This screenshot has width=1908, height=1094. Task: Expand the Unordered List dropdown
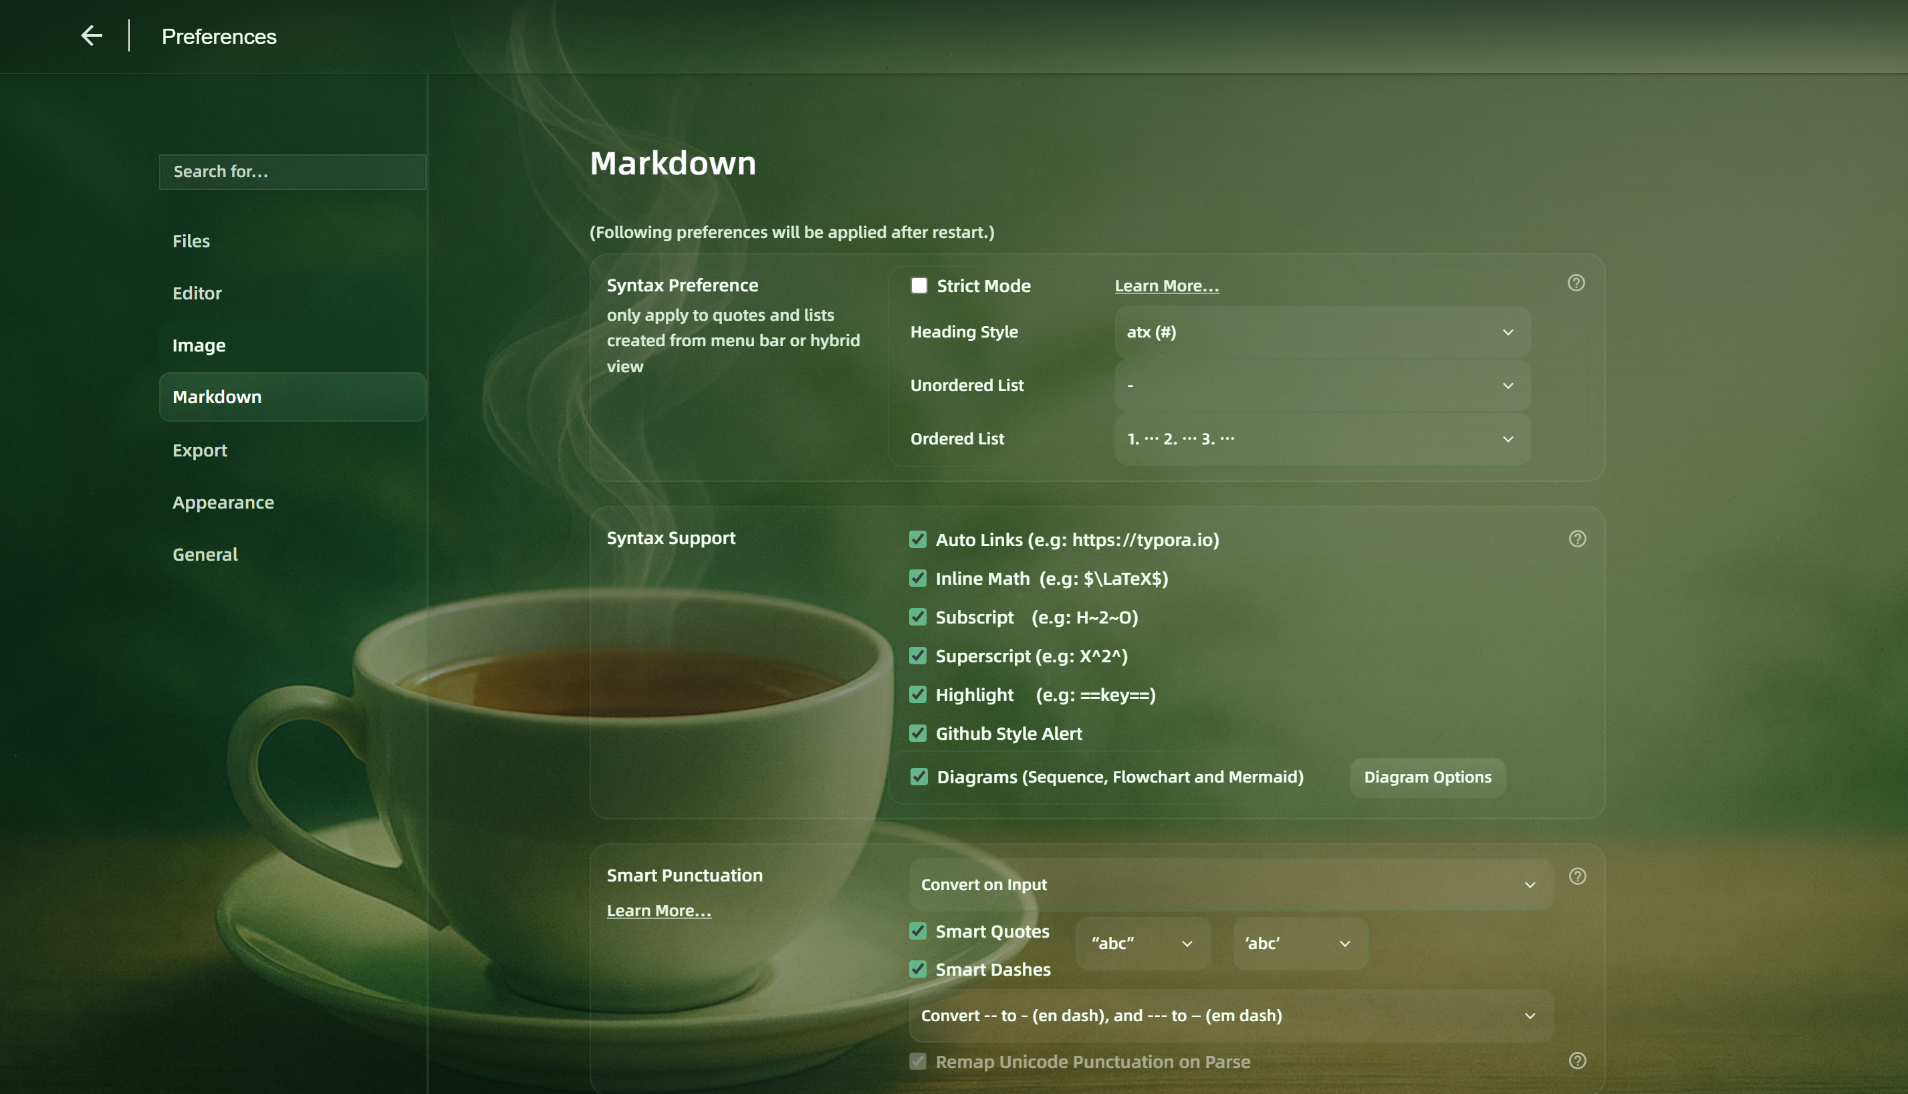[x=1322, y=386]
